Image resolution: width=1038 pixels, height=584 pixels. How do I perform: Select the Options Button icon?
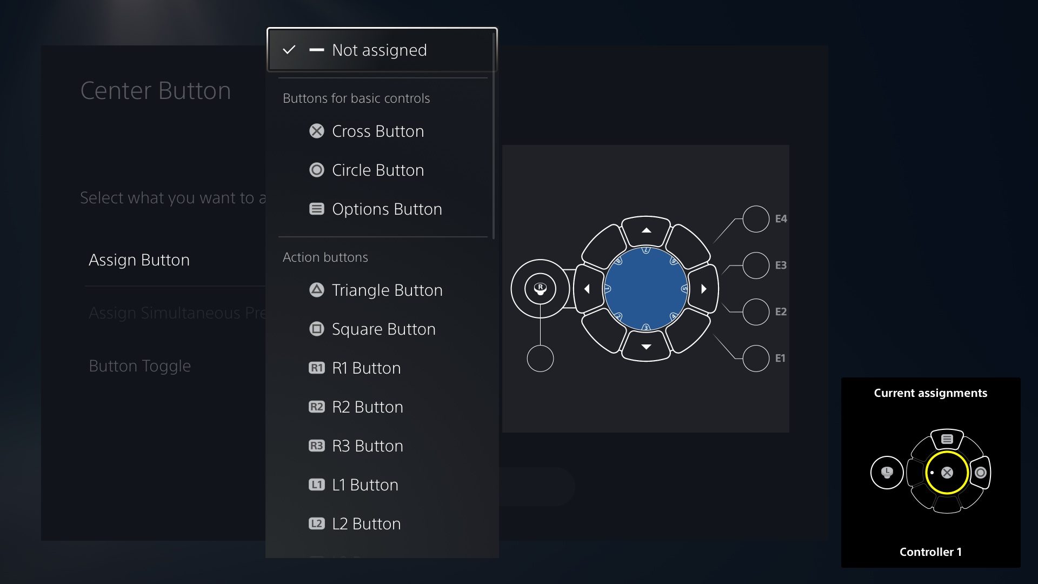(x=315, y=208)
